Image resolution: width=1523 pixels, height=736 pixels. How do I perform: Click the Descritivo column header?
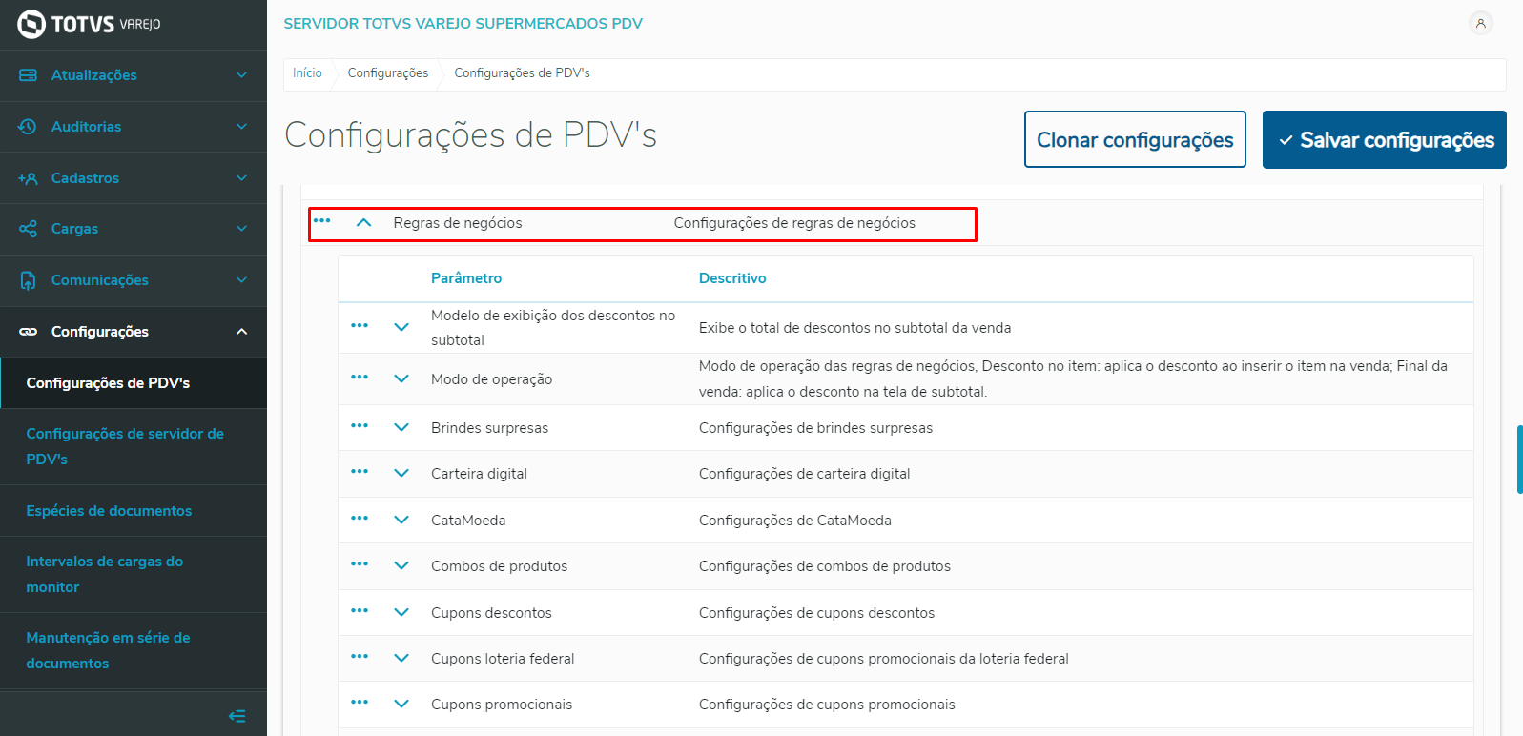[732, 278]
